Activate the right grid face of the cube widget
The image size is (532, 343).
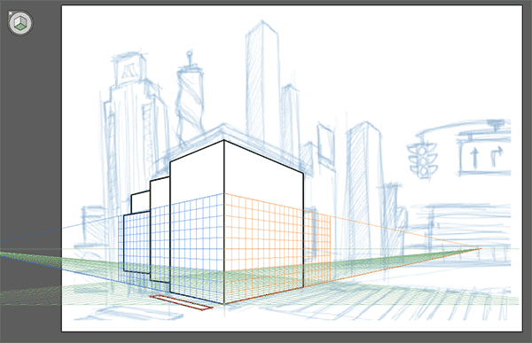(23, 21)
